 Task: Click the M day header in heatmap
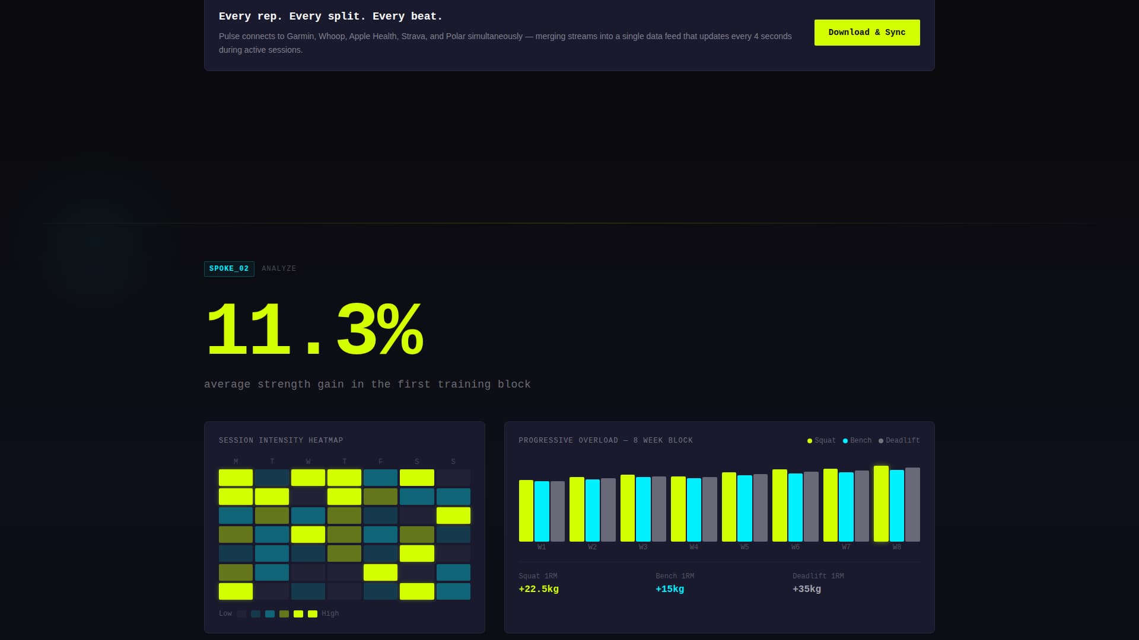tap(236, 462)
